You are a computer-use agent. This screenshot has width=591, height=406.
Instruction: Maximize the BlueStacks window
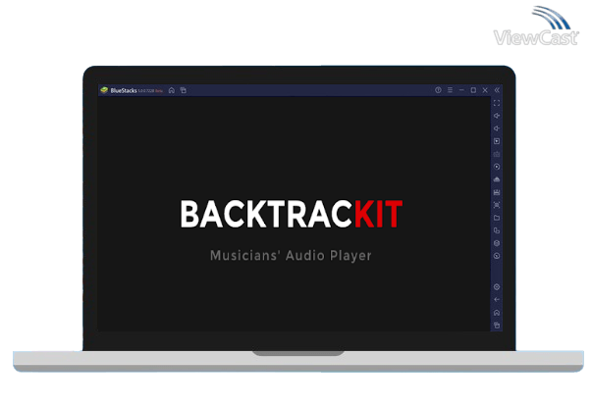(x=473, y=90)
